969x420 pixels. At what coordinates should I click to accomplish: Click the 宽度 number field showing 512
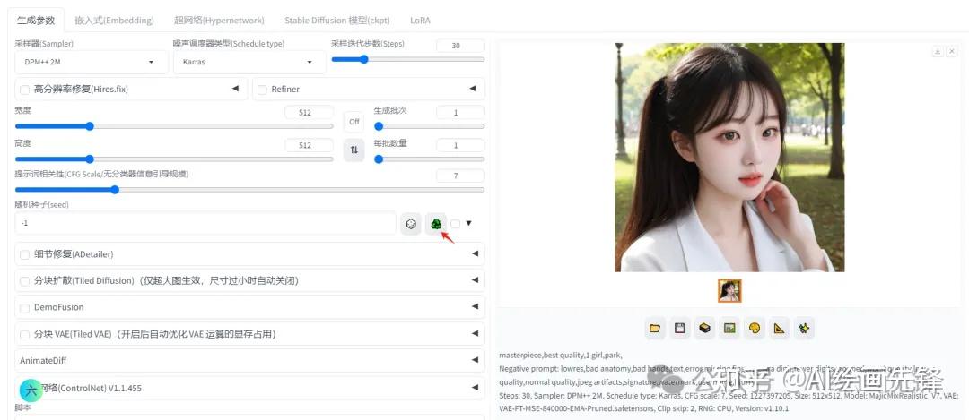309,112
